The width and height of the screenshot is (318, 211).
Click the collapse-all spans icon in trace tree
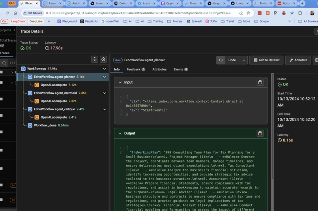point(95,59)
